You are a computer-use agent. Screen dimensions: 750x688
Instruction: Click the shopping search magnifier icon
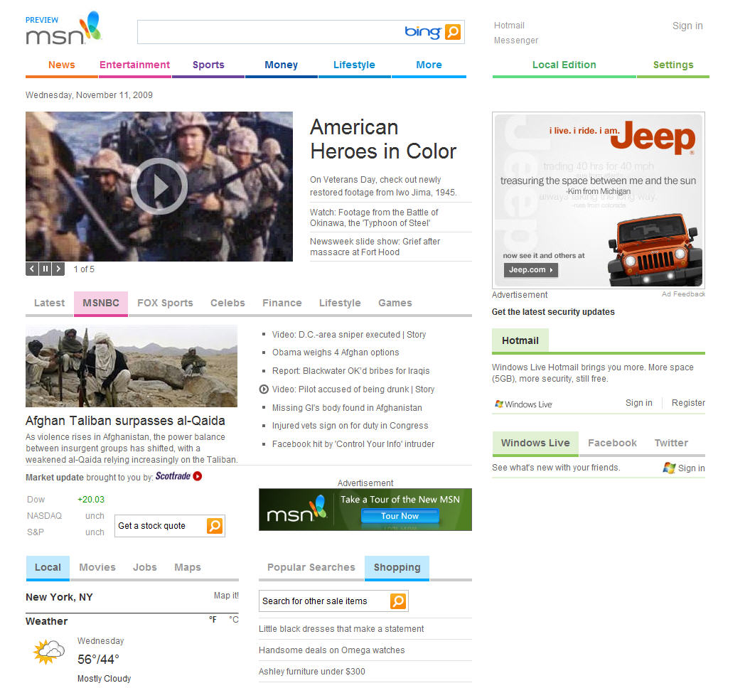pyautogui.click(x=398, y=601)
